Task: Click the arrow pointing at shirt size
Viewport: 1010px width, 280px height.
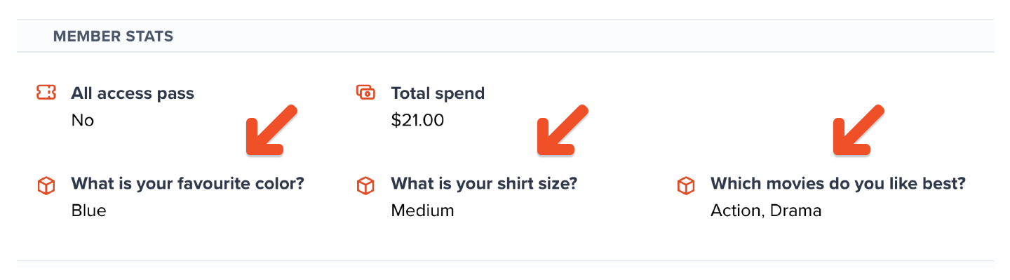Action: point(563,130)
